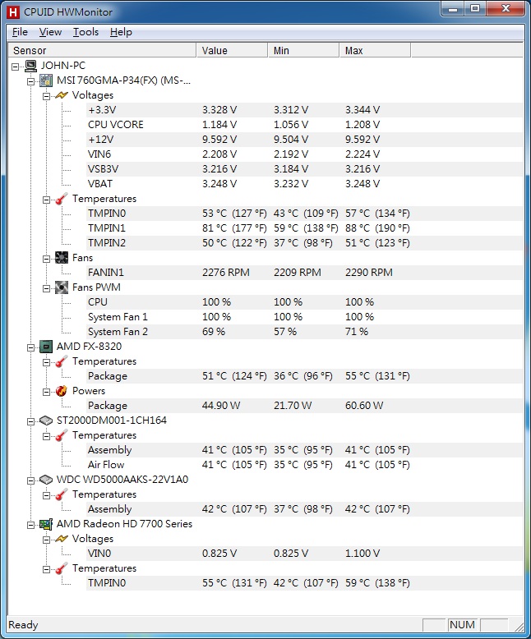Click the fan icon beside Fans PWM
Image resolution: width=531 pixels, height=639 pixels.
tap(62, 287)
